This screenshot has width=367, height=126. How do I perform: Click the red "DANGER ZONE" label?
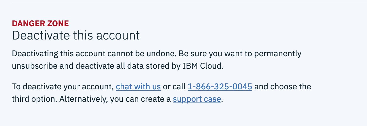point(40,23)
